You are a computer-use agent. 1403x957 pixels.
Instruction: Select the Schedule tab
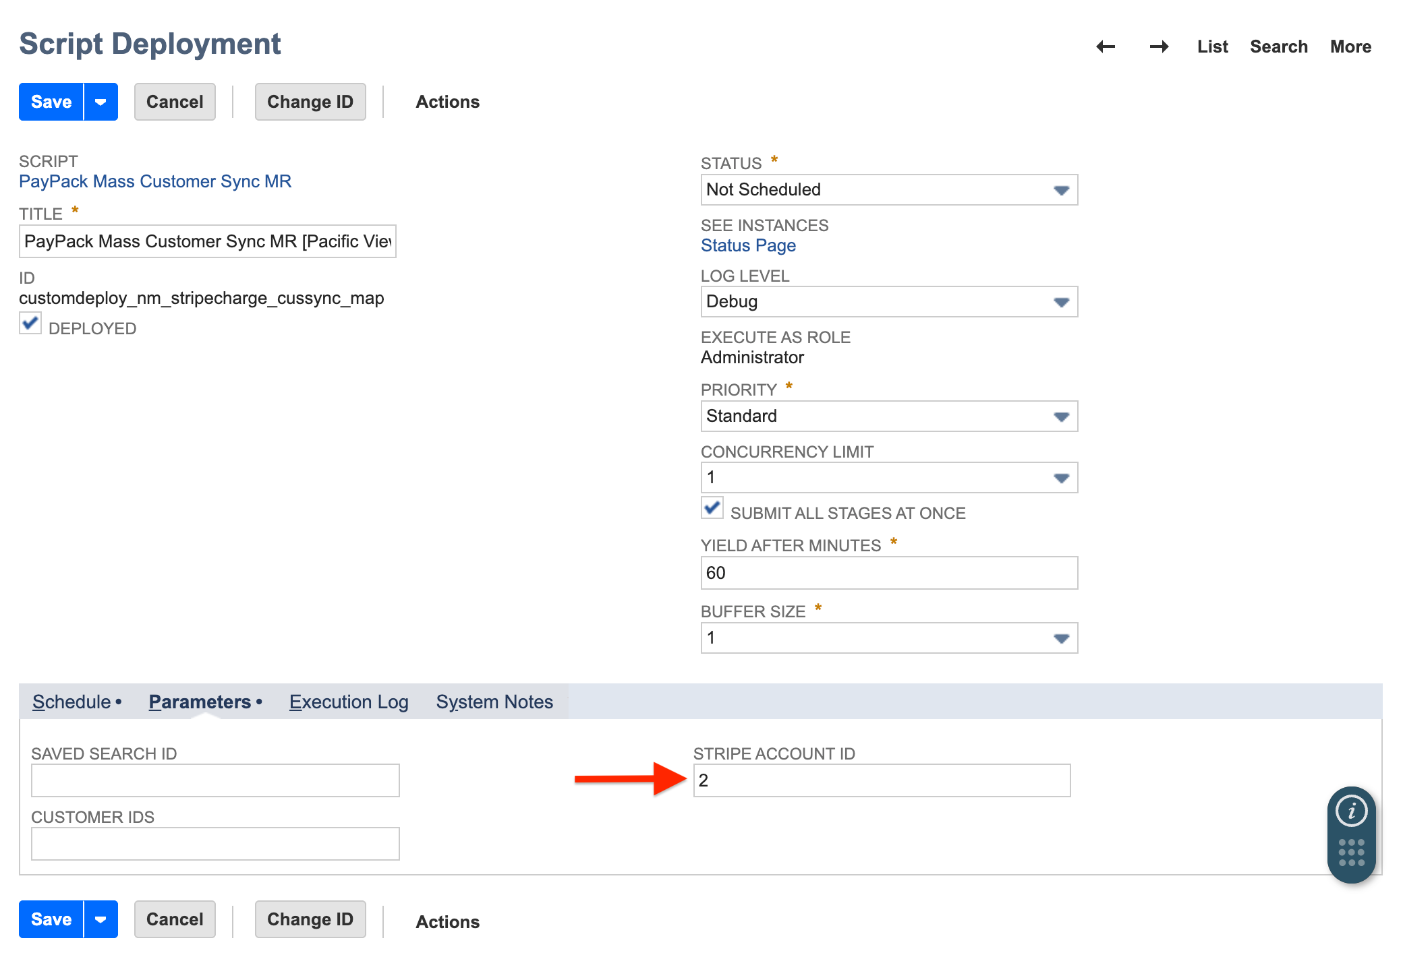pyautogui.click(x=70, y=702)
